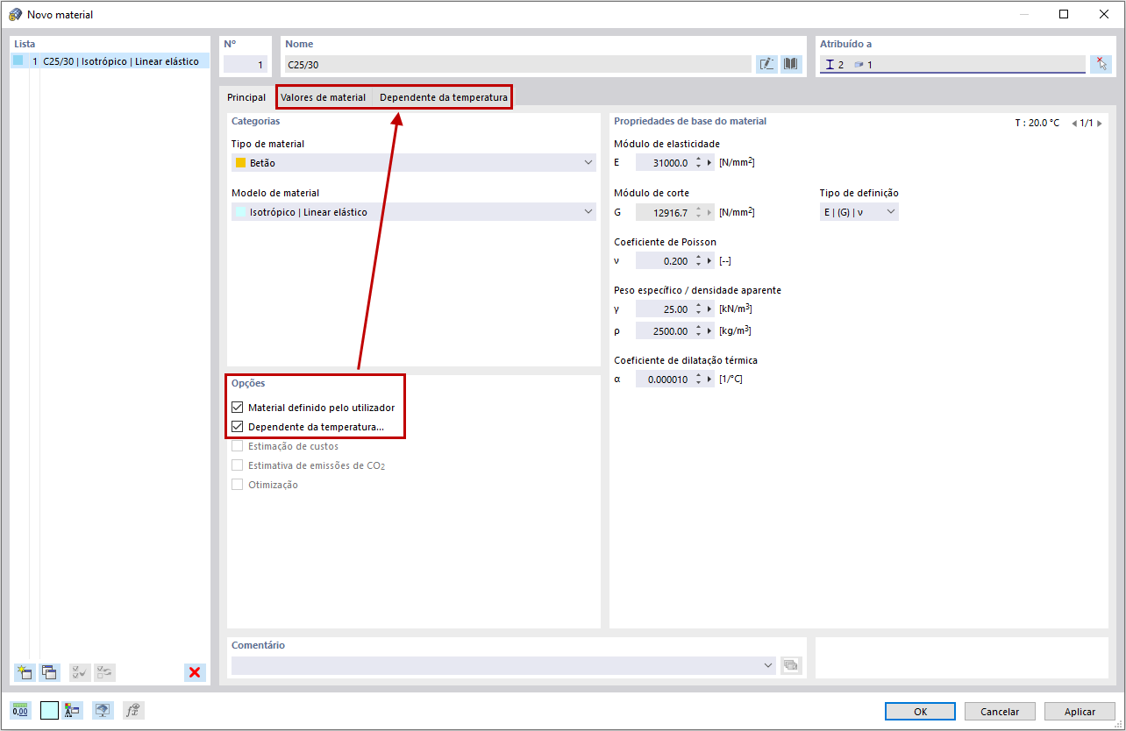
Task: Click the clear assignment cursor icon
Action: pos(1101,64)
